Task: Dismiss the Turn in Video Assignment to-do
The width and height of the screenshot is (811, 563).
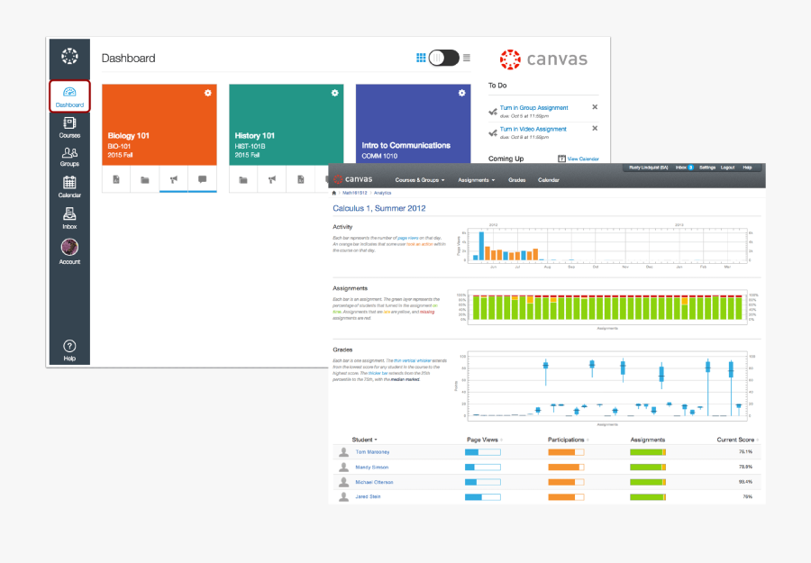Action: [595, 129]
